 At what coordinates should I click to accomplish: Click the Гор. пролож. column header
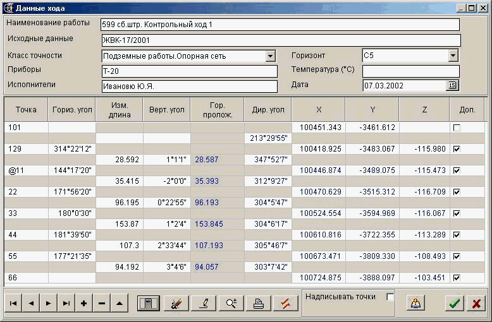coord(217,110)
